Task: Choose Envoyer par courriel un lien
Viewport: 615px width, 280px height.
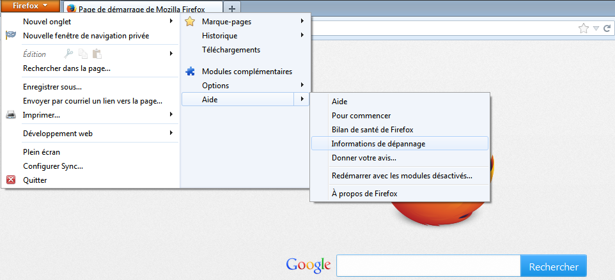Action: point(93,101)
